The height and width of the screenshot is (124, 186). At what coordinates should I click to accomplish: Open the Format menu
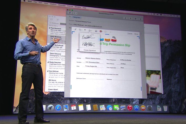(x=70, y=6)
